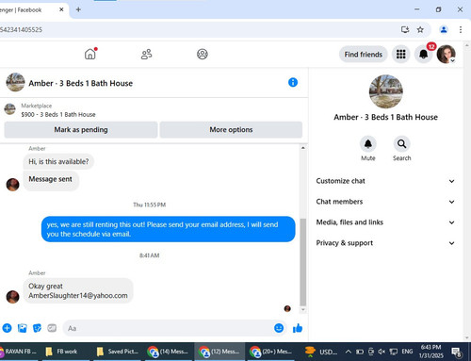Viewport: 471px width, 361px height.
Task: Open a new browser tab
Action: point(78,9)
